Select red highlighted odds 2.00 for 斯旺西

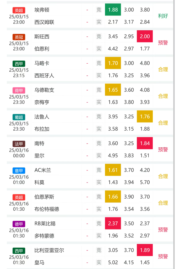click(x=145, y=36)
